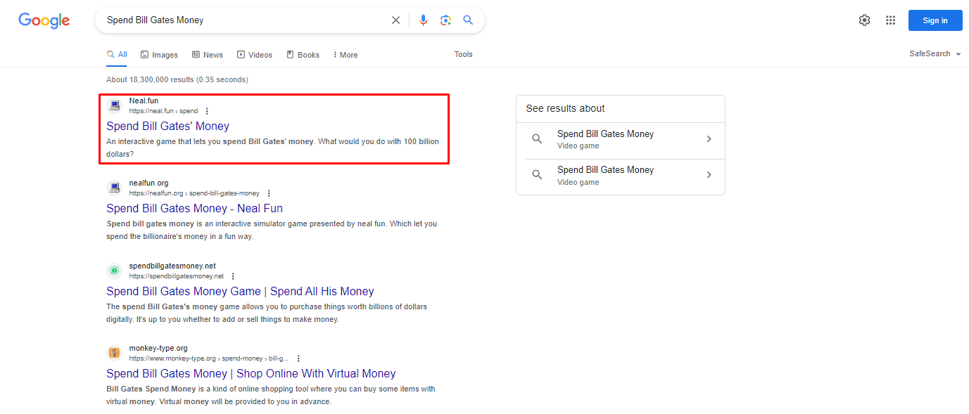
Task: Open Search by image camera icon
Action: click(445, 20)
